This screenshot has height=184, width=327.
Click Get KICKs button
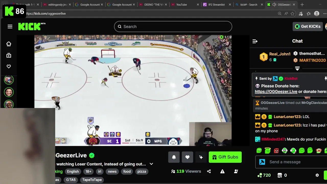point(308,26)
